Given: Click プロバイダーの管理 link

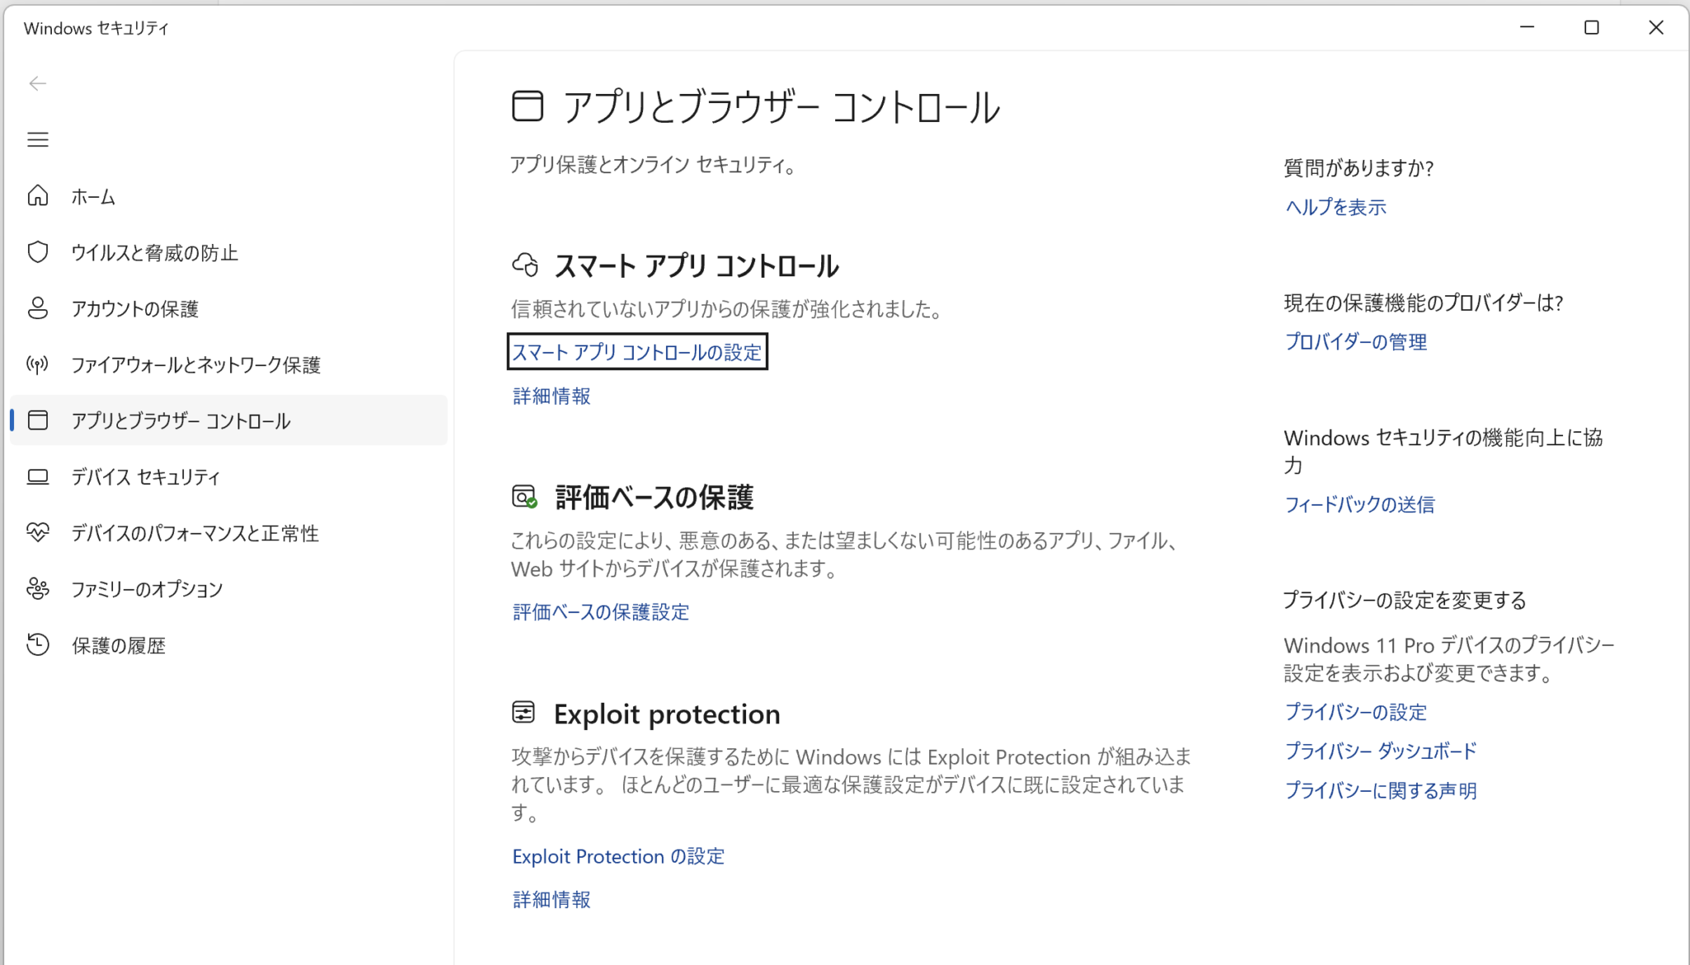Looking at the screenshot, I should [x=1356, y=341].
